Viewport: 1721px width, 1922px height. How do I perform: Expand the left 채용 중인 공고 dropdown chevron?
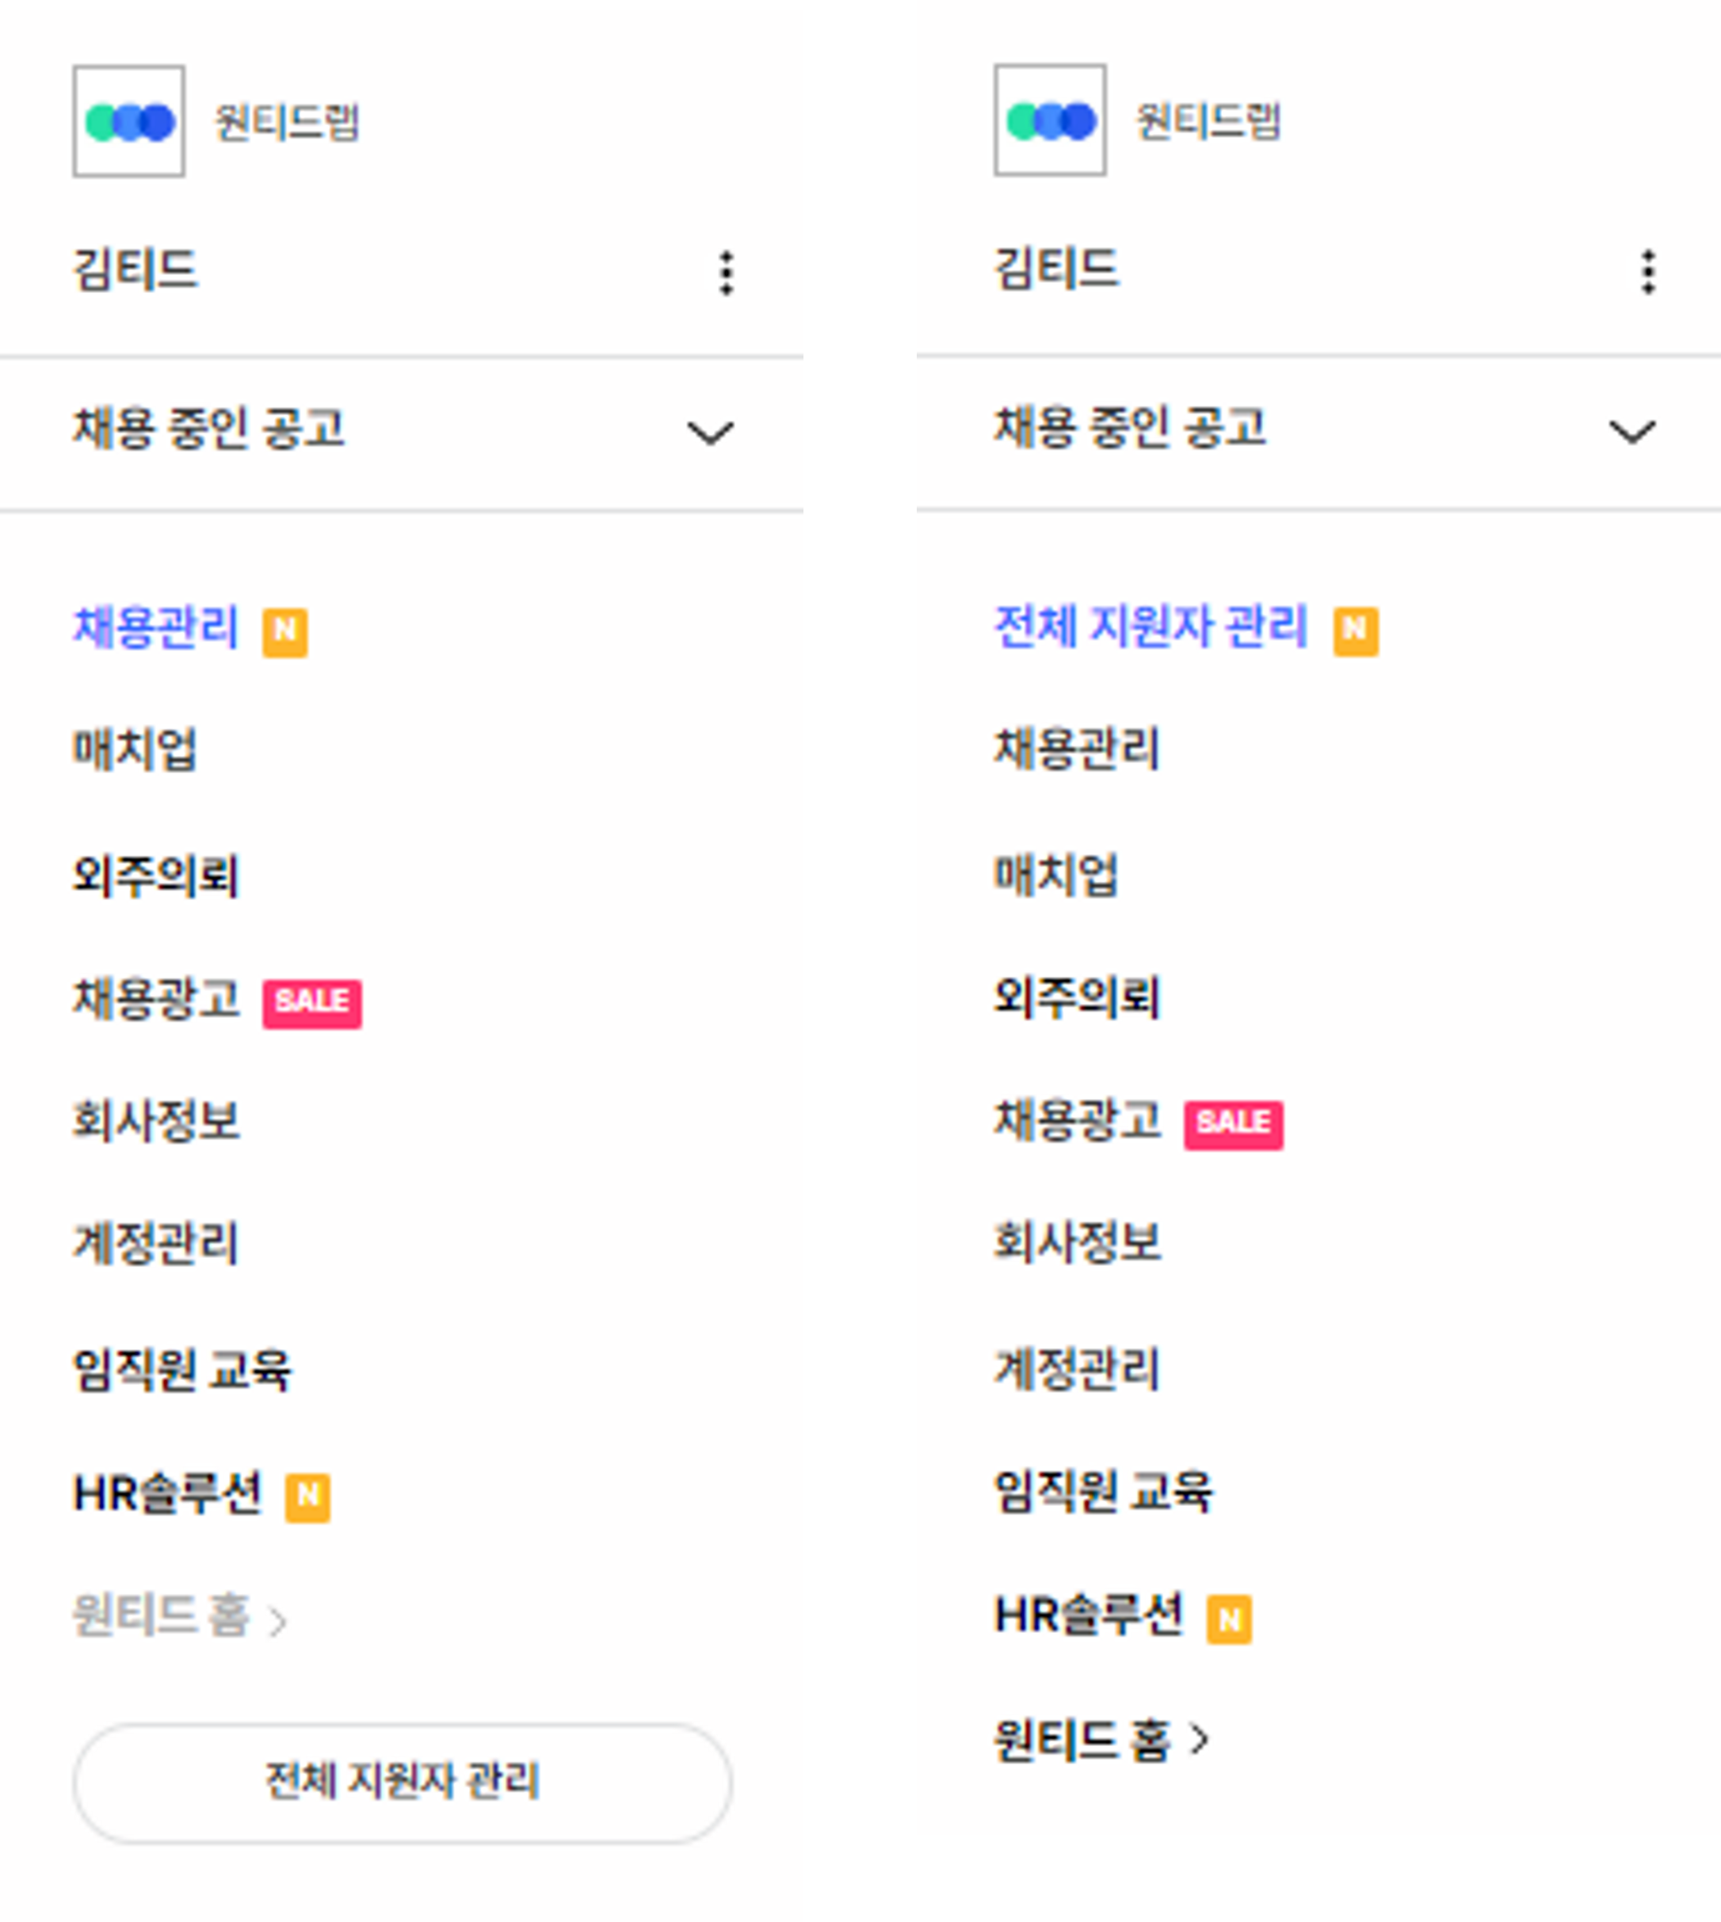tap(710, 433)
